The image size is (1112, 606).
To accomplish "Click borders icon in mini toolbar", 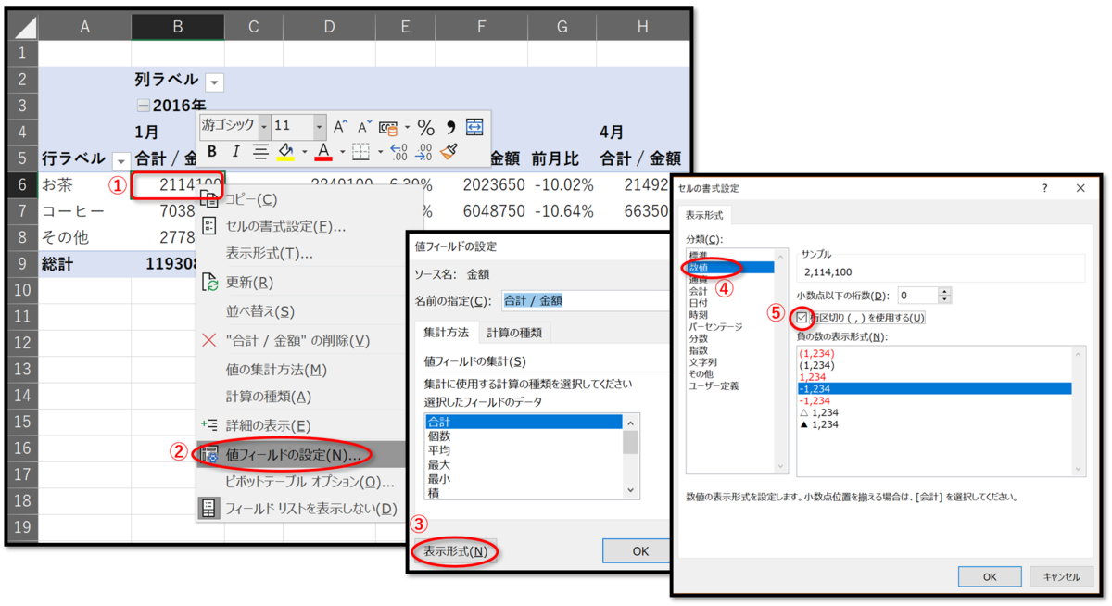I will 361,151.
